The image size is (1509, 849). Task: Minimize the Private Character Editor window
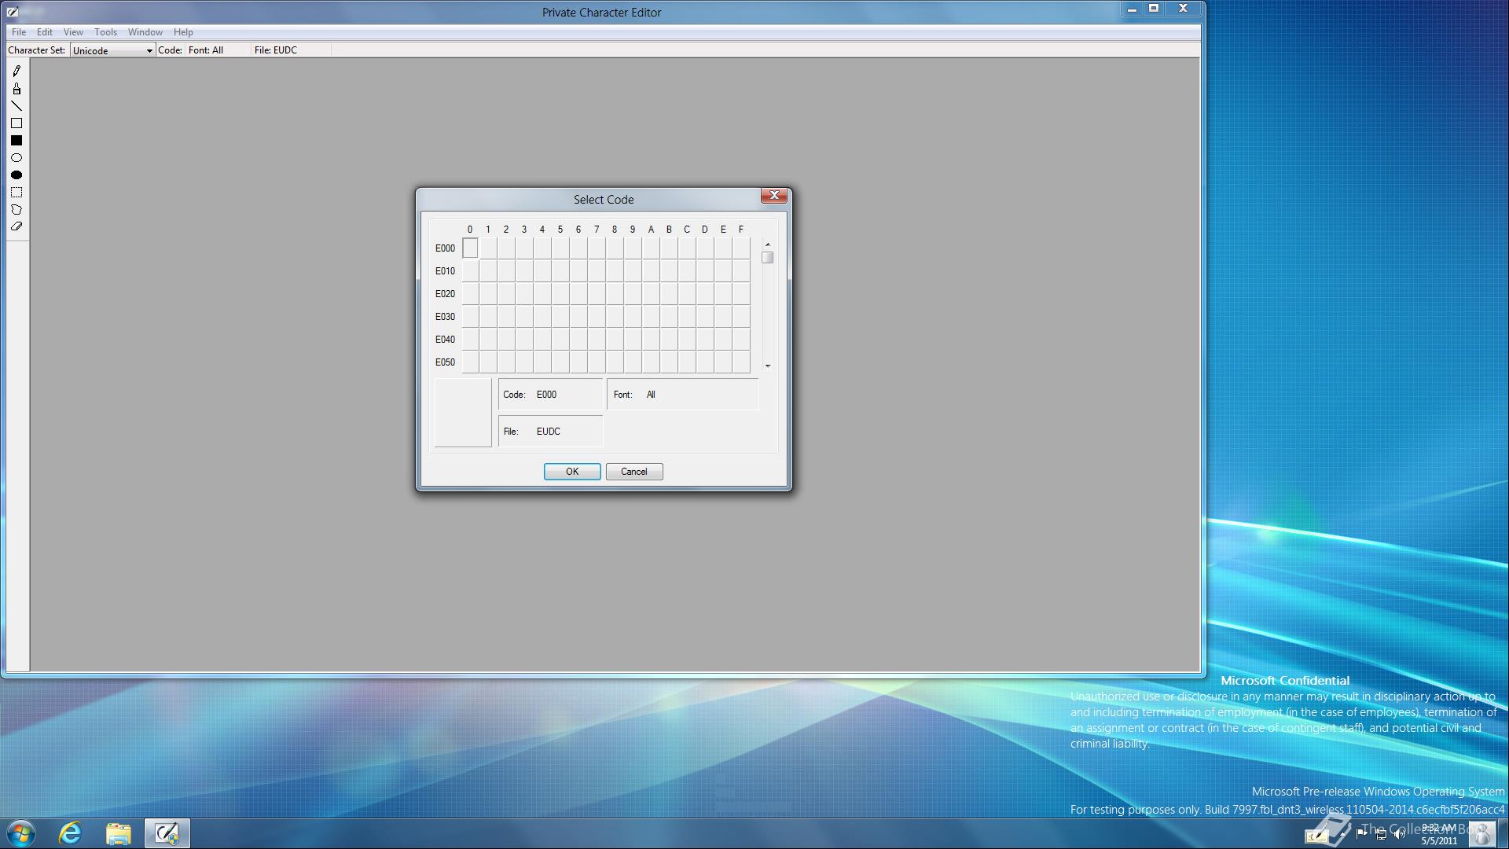(x=1132, y=9)
